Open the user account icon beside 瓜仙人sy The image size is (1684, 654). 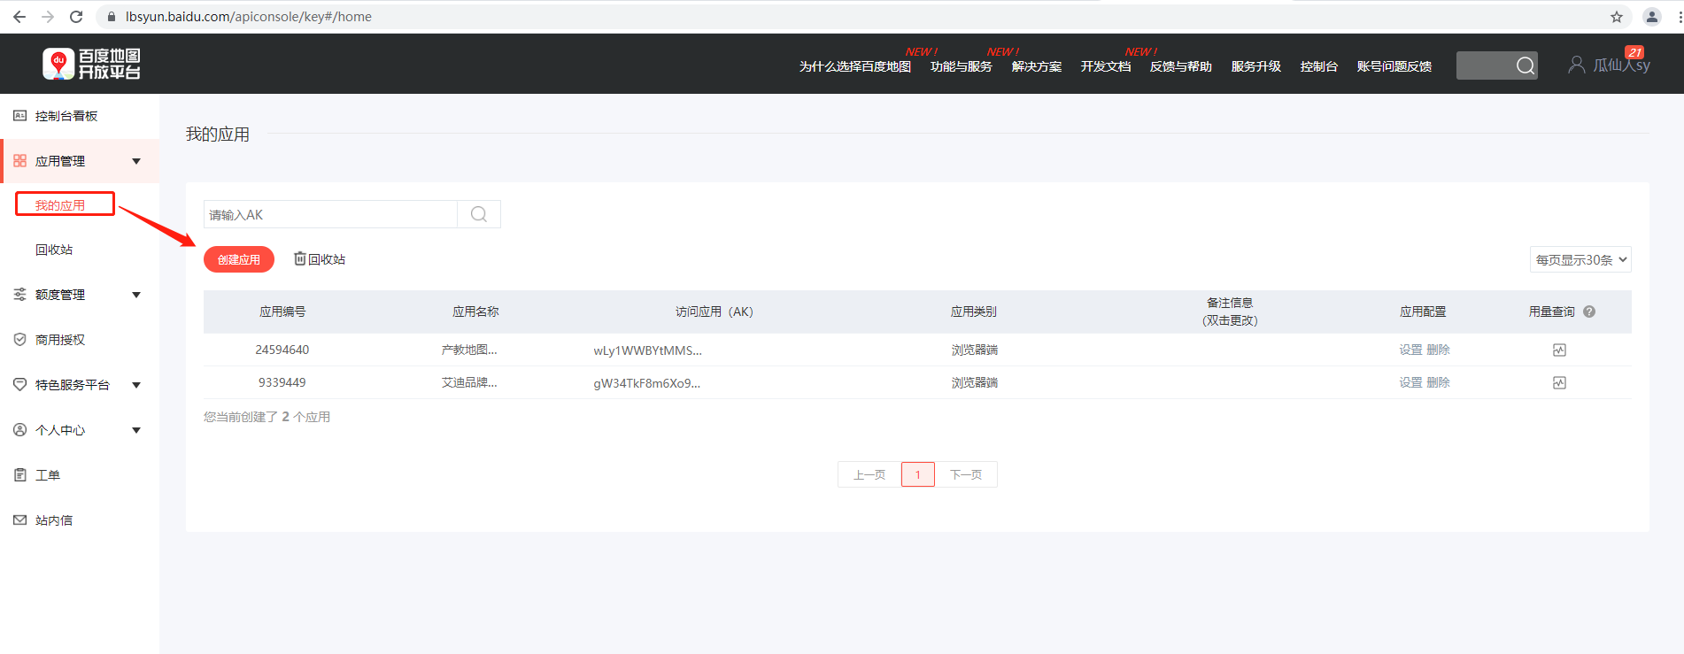1576,65
